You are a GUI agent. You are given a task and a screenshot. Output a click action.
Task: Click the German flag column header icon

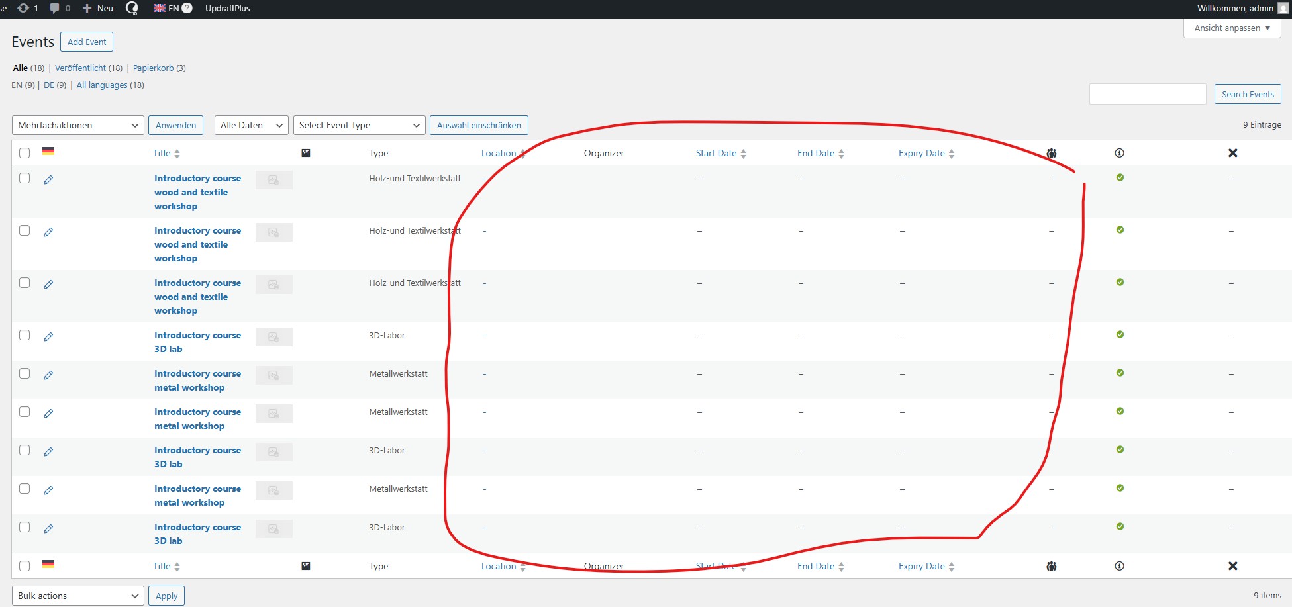tap(48, 152)
